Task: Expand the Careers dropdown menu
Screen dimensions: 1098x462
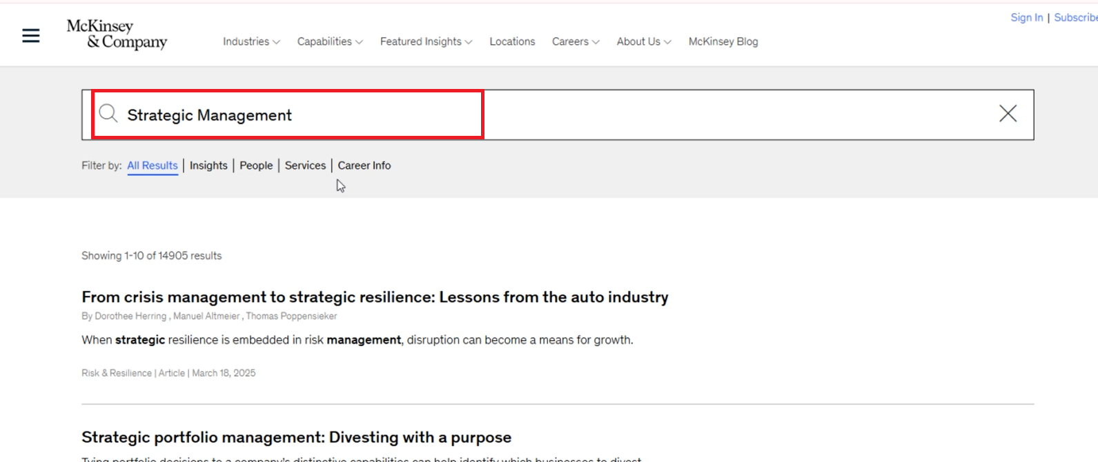Action: pos(575,41)
